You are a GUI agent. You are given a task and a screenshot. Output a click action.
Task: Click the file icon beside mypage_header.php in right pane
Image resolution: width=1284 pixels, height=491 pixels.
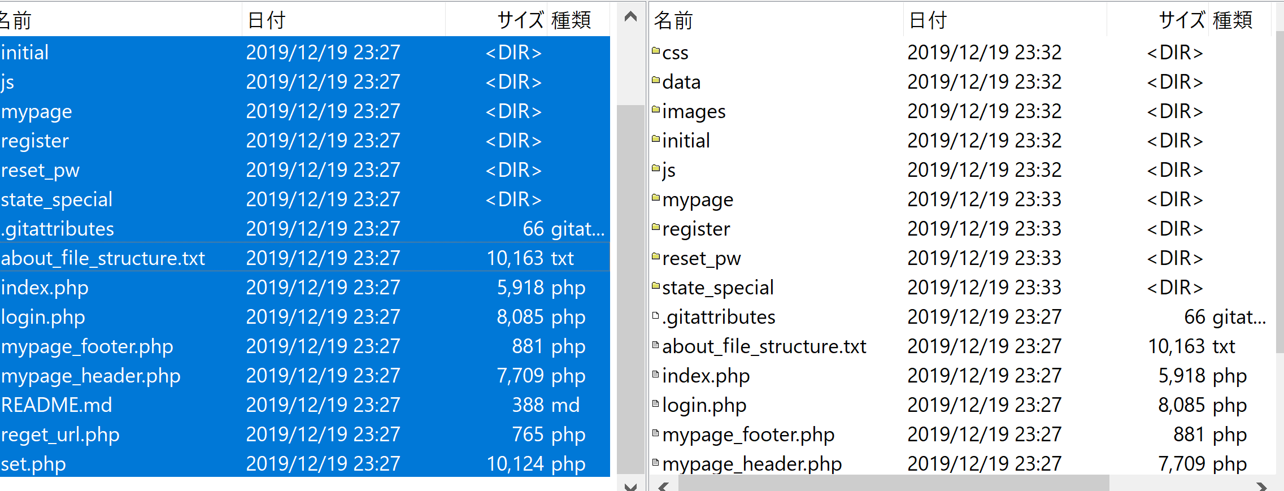tap(655, 462)
